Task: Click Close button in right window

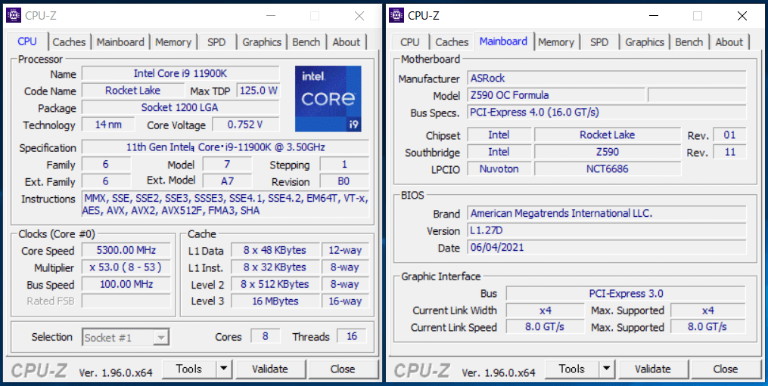Action: 726,369
